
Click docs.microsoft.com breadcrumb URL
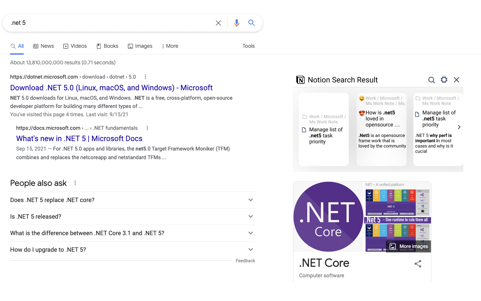77,128
